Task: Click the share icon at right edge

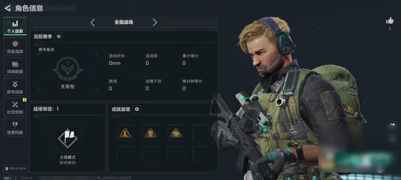Action: (x=392, y=124)
